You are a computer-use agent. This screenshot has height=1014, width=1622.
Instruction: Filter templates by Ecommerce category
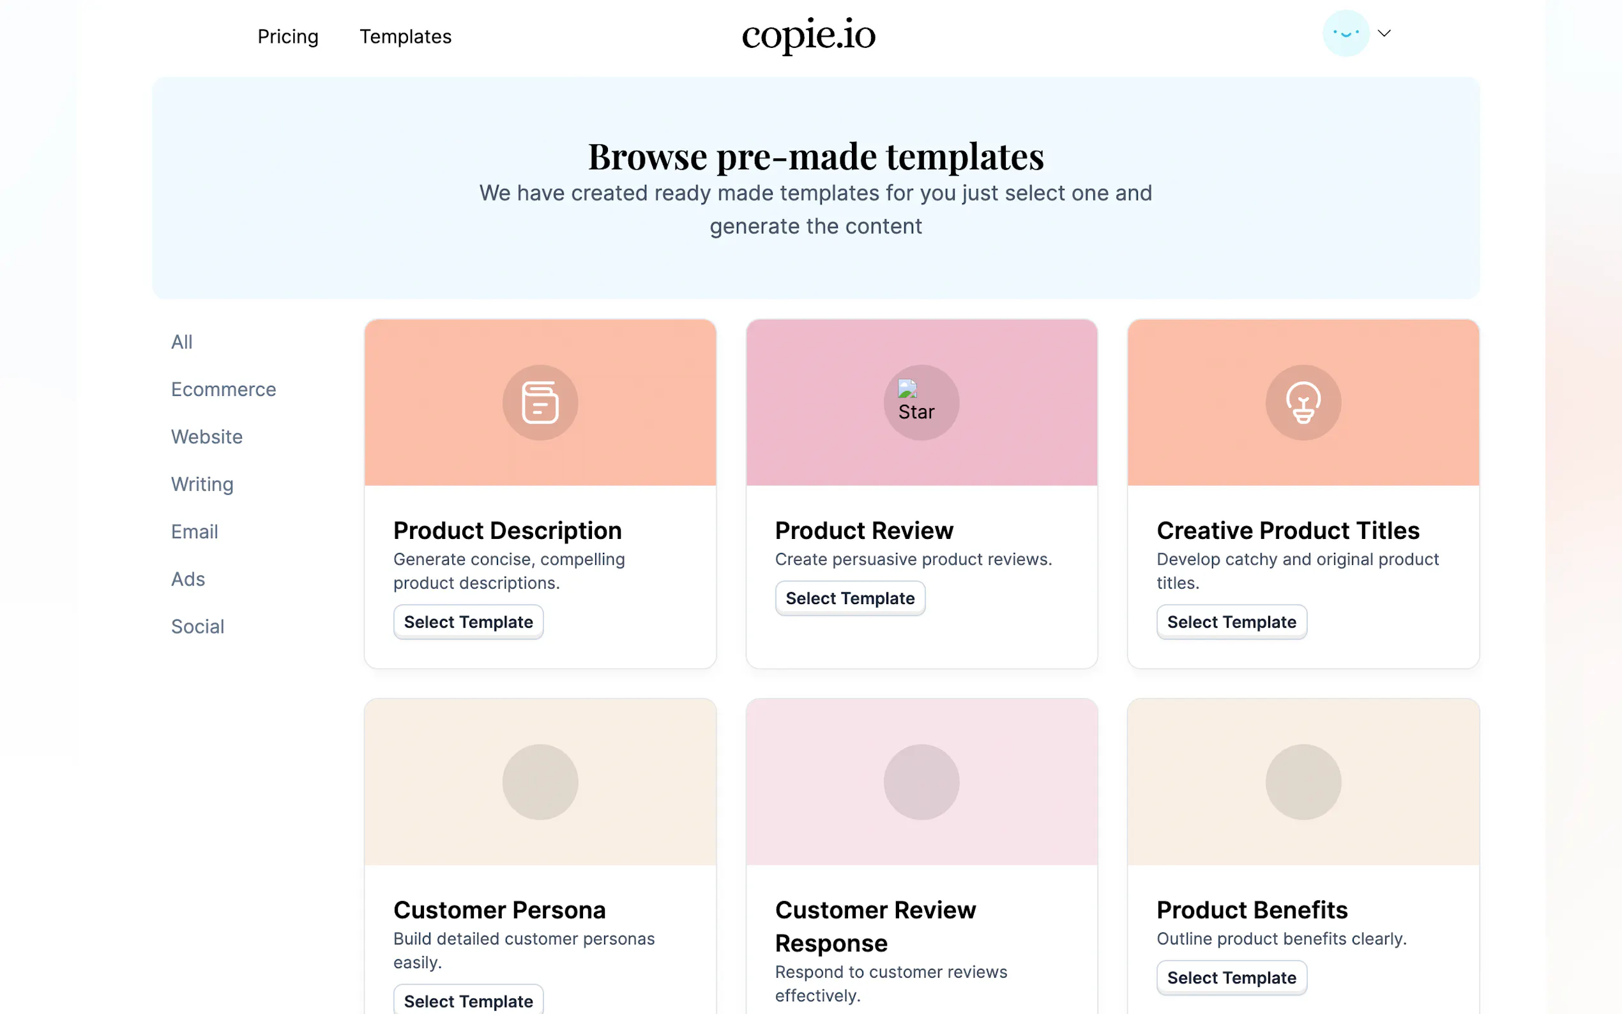224,389
